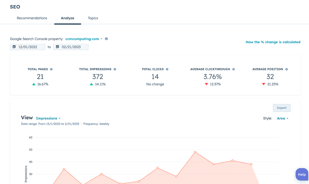
Task: Click Total Pages info icon
Action: (x=51, y=69)
